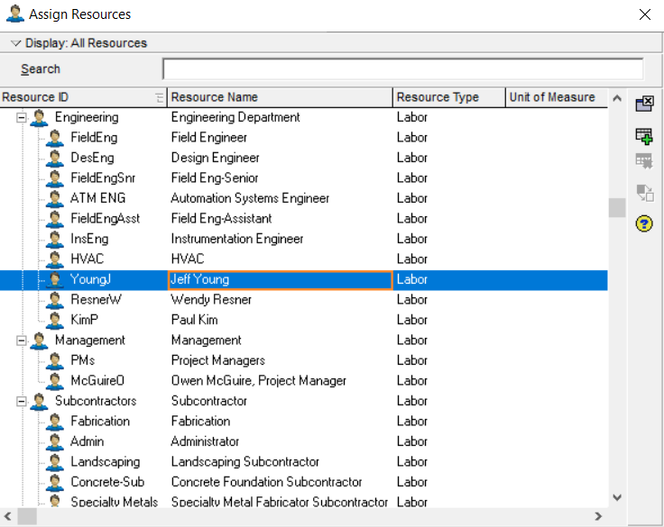Select the Landscaping Subcontractor row

coord(304,461)
